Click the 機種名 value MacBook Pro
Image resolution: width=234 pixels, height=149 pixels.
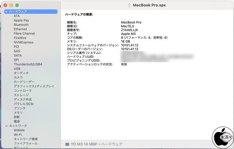131,22
